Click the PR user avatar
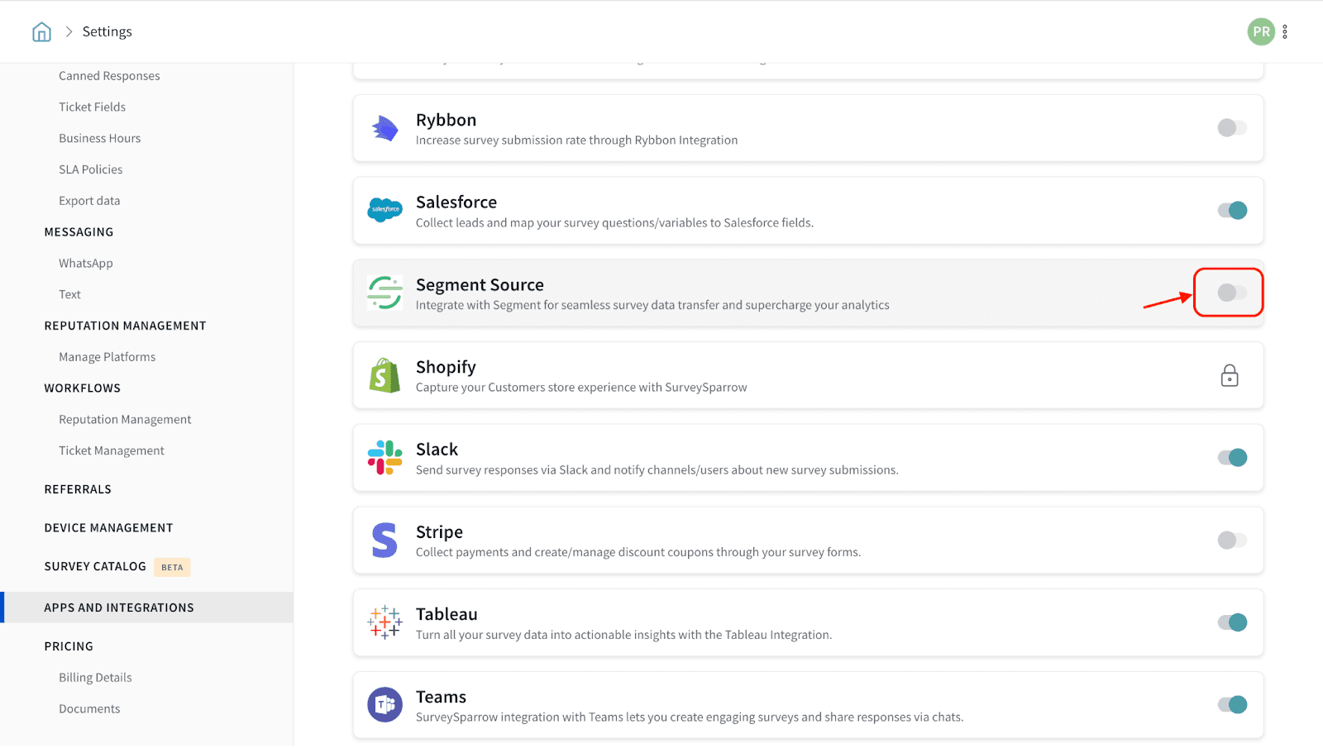The height and width of the screenshot is (748, 1323). pos(1260,32)
